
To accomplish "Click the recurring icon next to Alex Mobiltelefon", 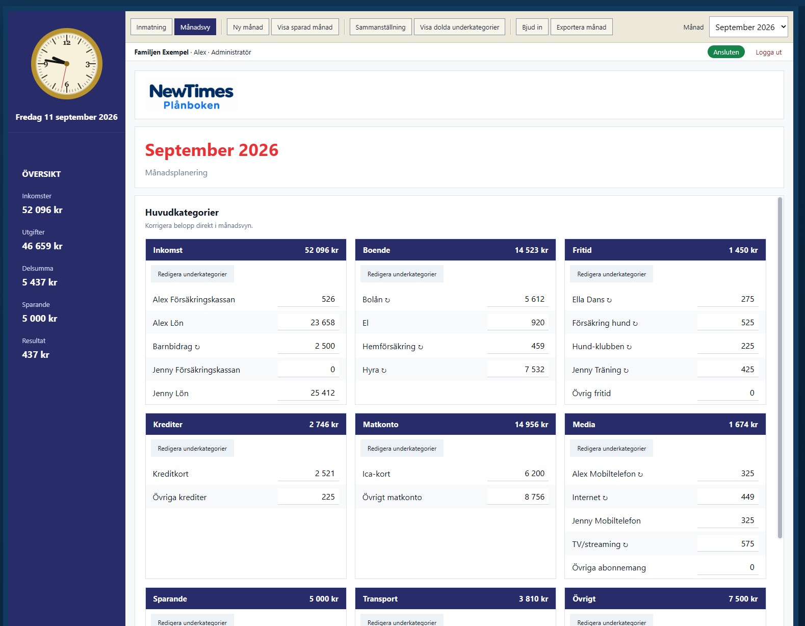I will [640, 475].
